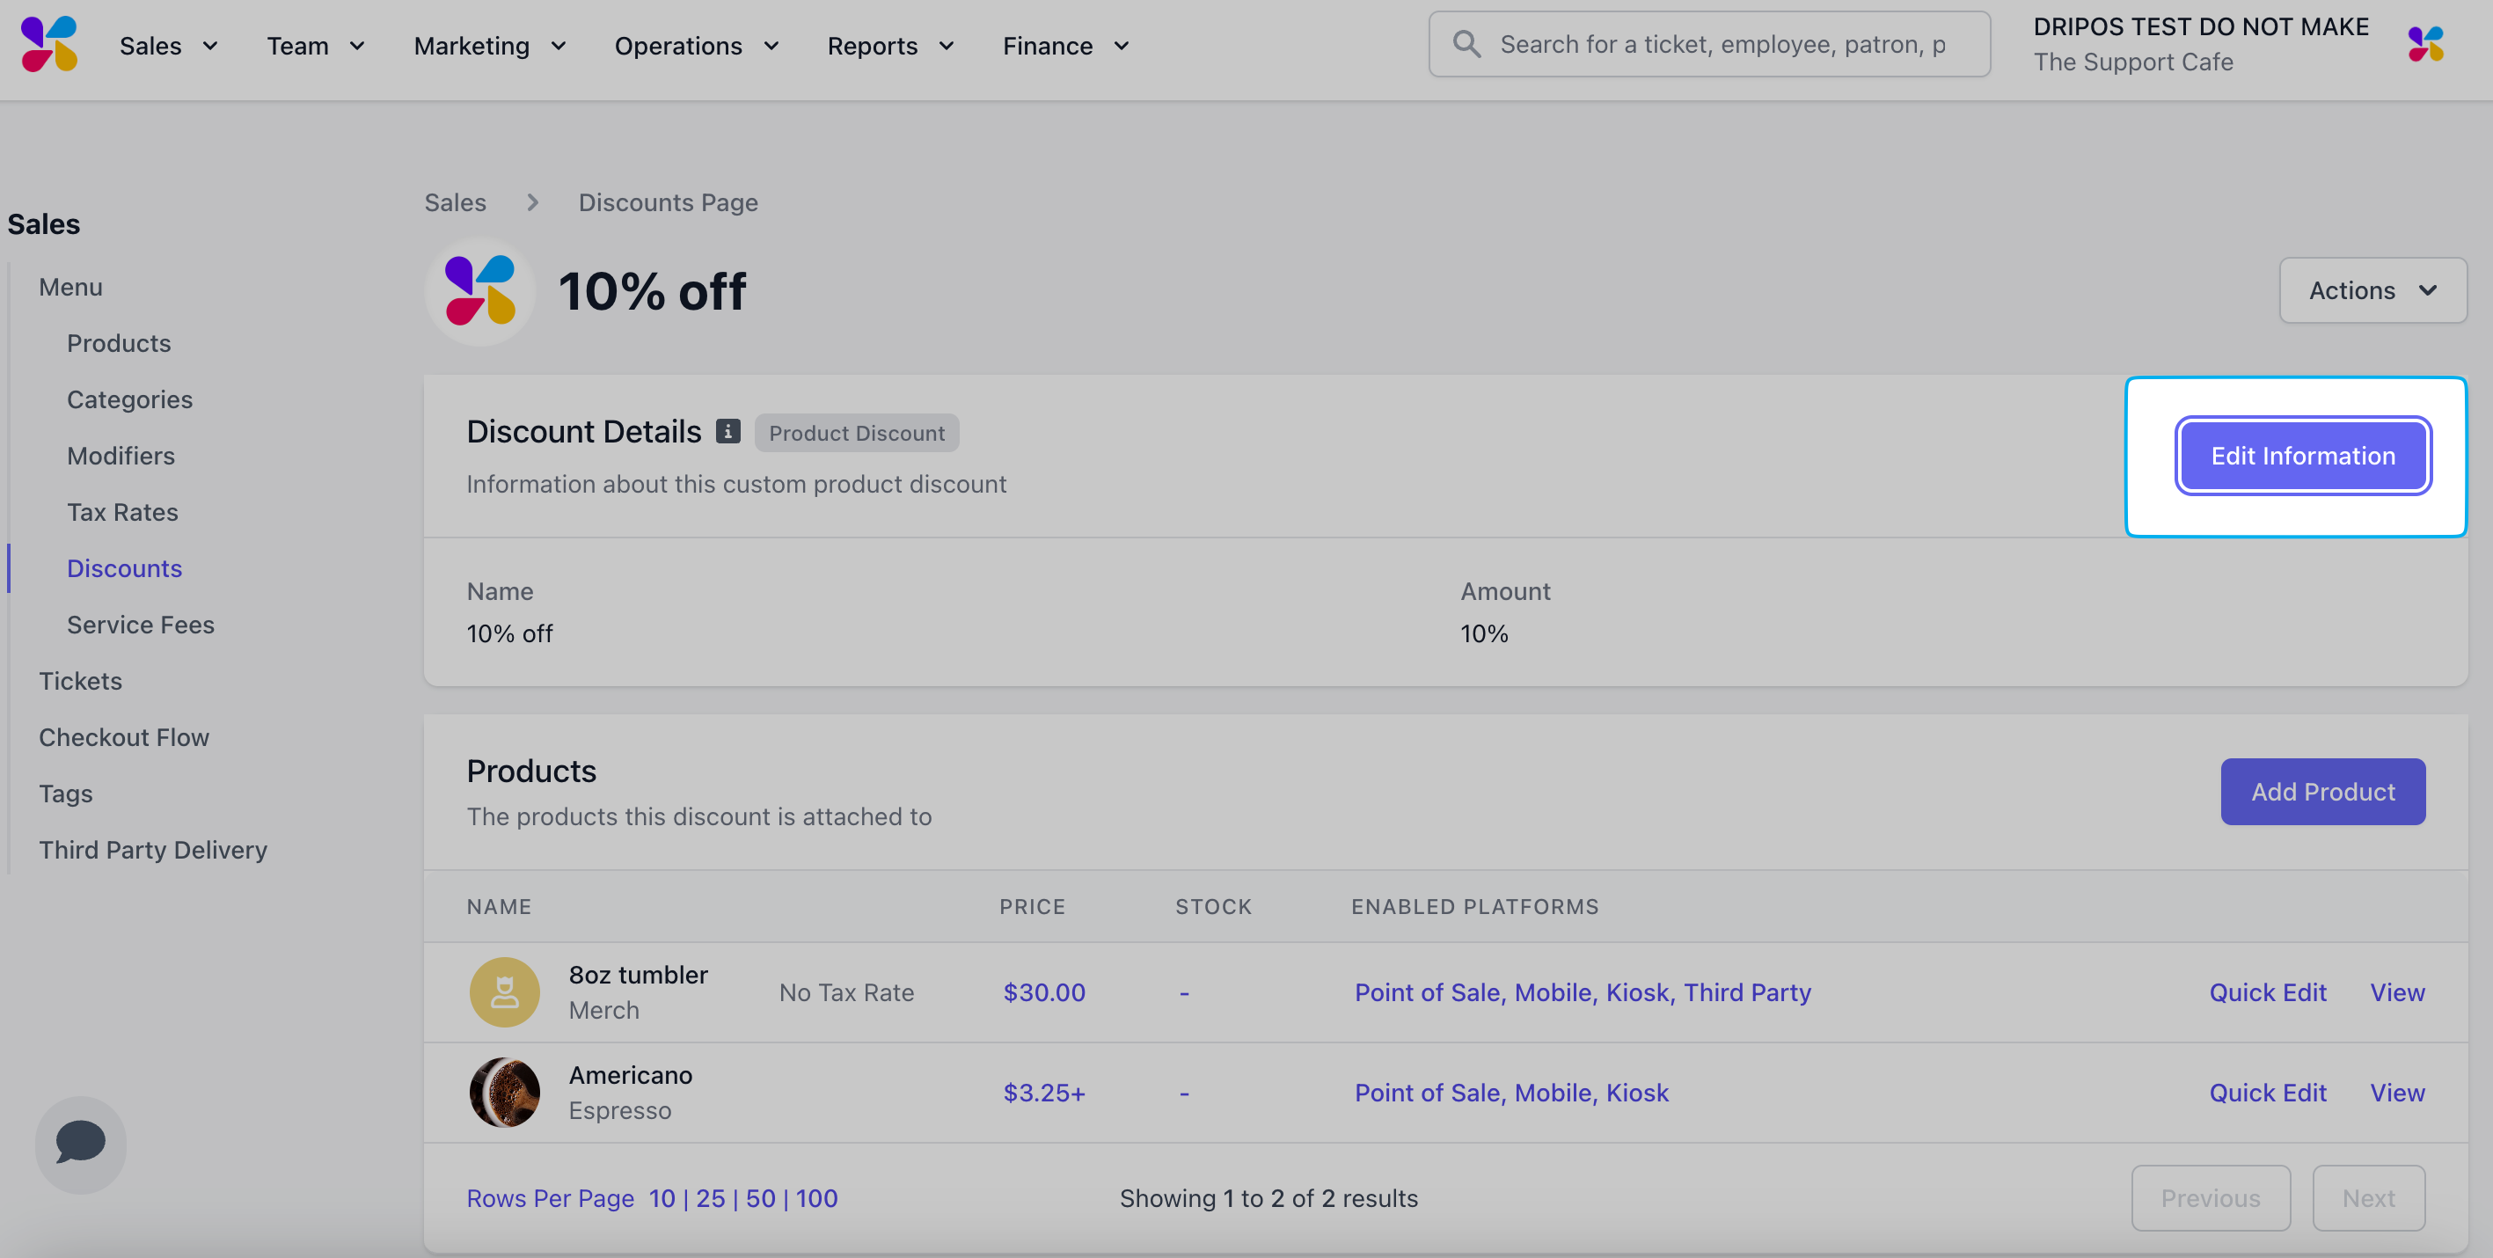Go to Tax Rates in sidebar

123,512
